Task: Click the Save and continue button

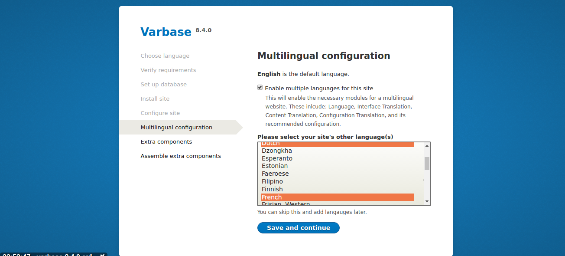Action: click(298, 227)
